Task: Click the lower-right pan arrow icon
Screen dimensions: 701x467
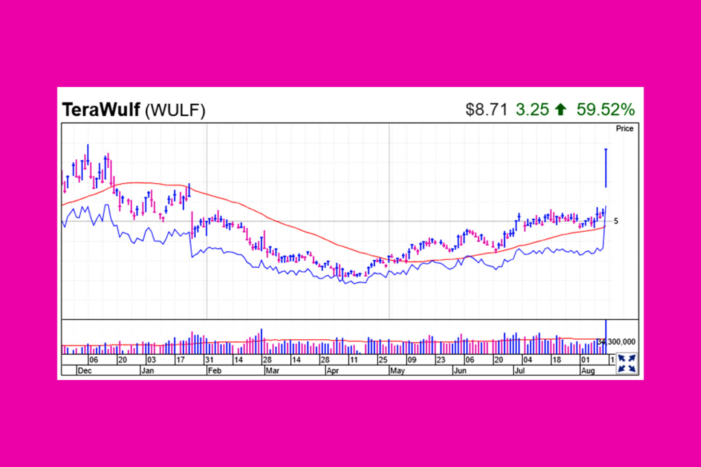Action: point(631,368)
